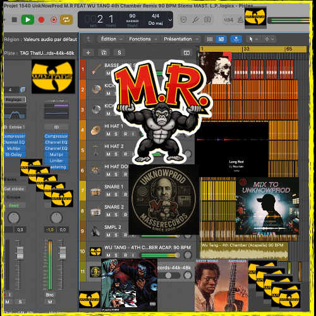Open the left strip's Multipr plugin
Image resolution: width=316 pixels, height=316 pixels.
coord(15,149)
